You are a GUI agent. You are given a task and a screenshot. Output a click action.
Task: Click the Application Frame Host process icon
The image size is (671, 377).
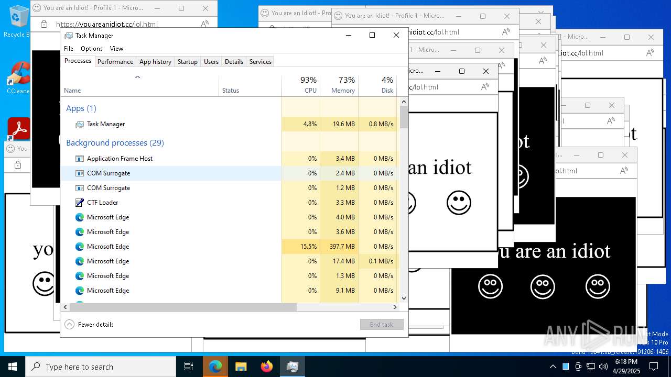click(80, 159)
